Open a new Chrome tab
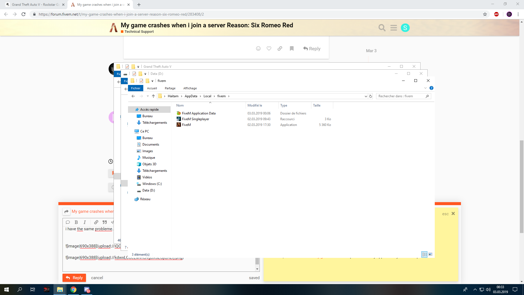 coord(139,5)
